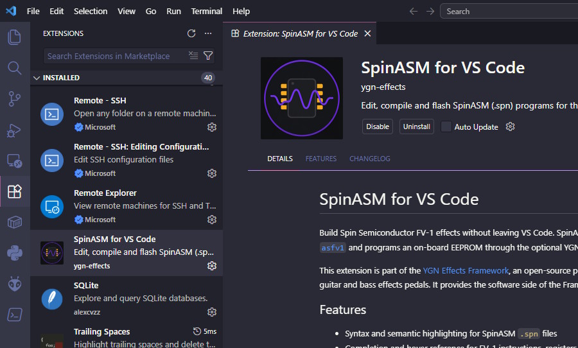Open the Search view in activity bar
This screenshot has height=348, width=578.
tap(14, 68)
